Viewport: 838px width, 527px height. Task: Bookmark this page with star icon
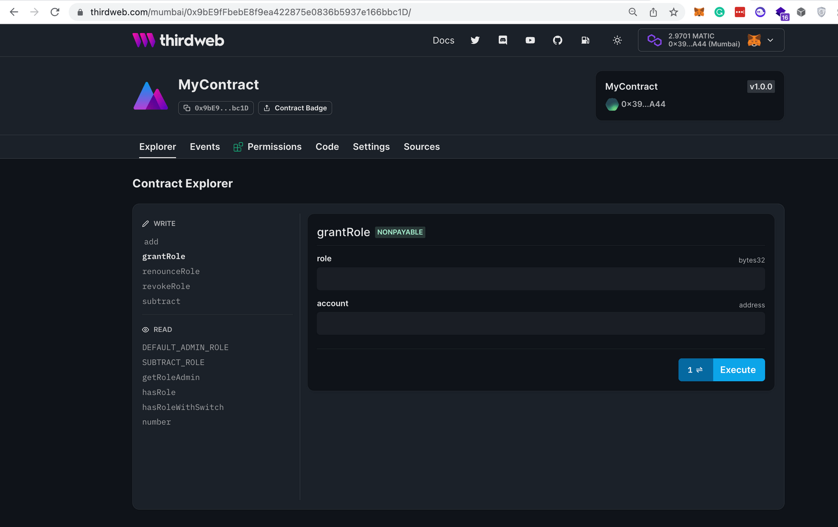point(673,12)
